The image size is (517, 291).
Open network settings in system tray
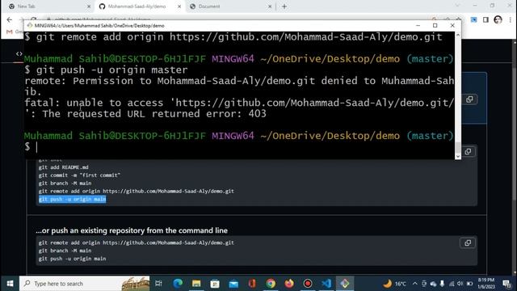(x=452, y=284)
